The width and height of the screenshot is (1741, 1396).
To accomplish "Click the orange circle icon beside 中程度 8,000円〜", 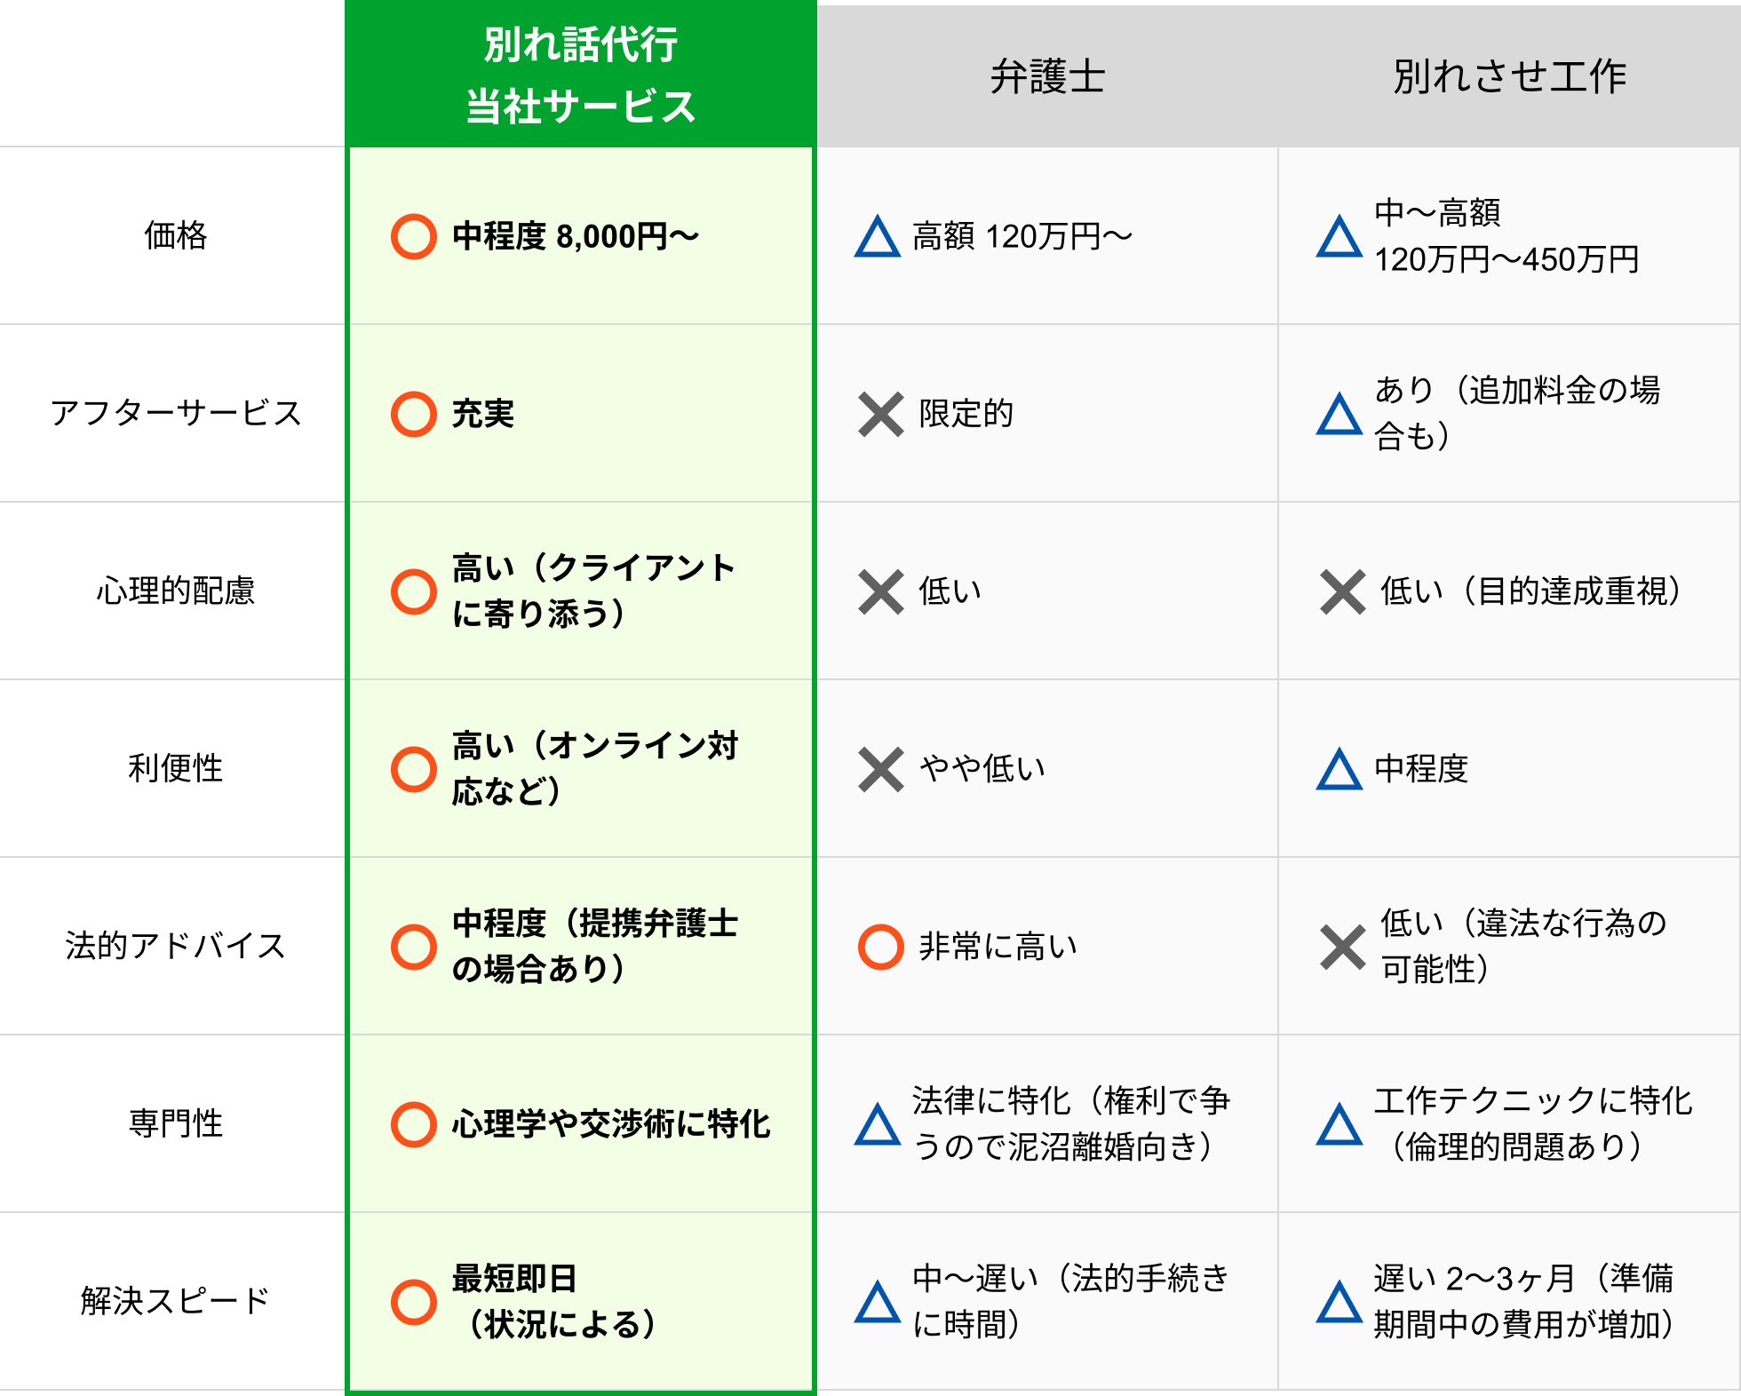I will point(414,236).
